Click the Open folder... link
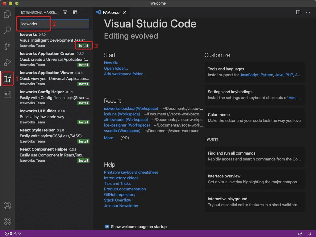The width and height of the screenshot is (316, 237). [x=116, y=68]
